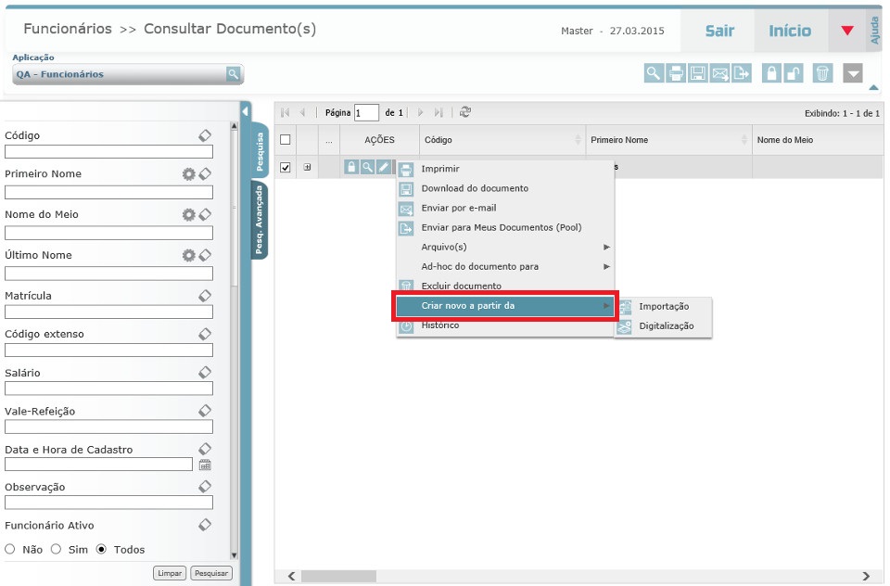Click the send by e-mail toolbar icon
The height and width of the screenshot is (586, 890).
click(720, 74)
